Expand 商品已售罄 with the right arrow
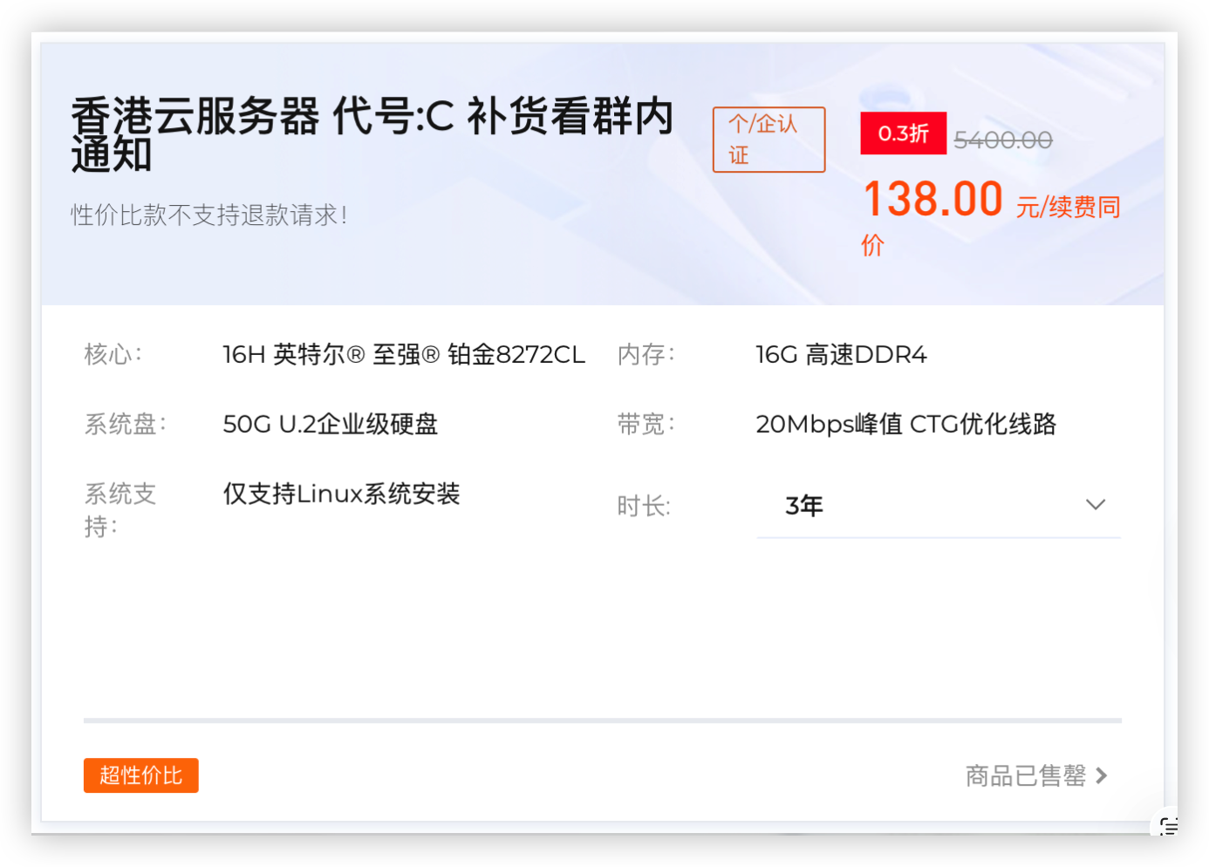Viewport: 1209px width, 867px height. click(1103, 775)
